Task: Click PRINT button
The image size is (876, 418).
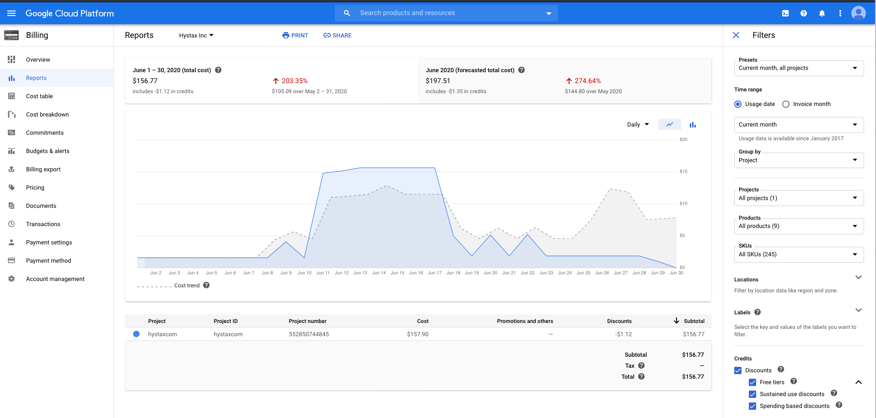Action: pos(295,35)
